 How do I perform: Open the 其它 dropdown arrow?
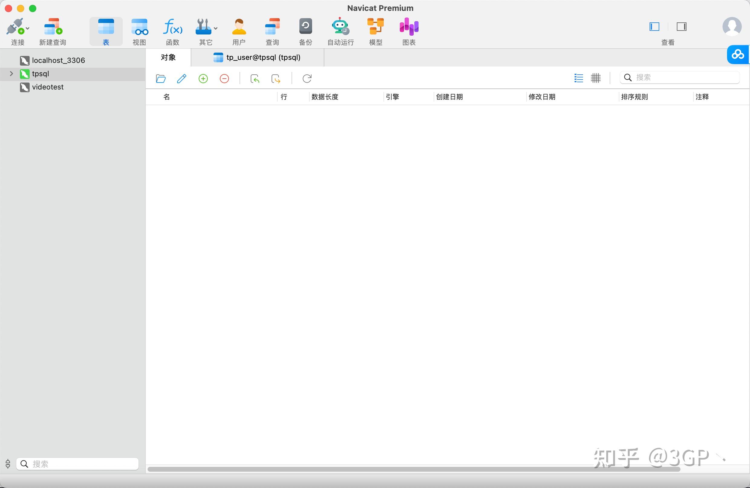click(x=216, y=28)
